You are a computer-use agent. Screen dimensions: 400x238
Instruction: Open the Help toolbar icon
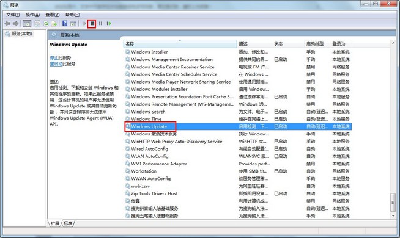click(65, 24)
